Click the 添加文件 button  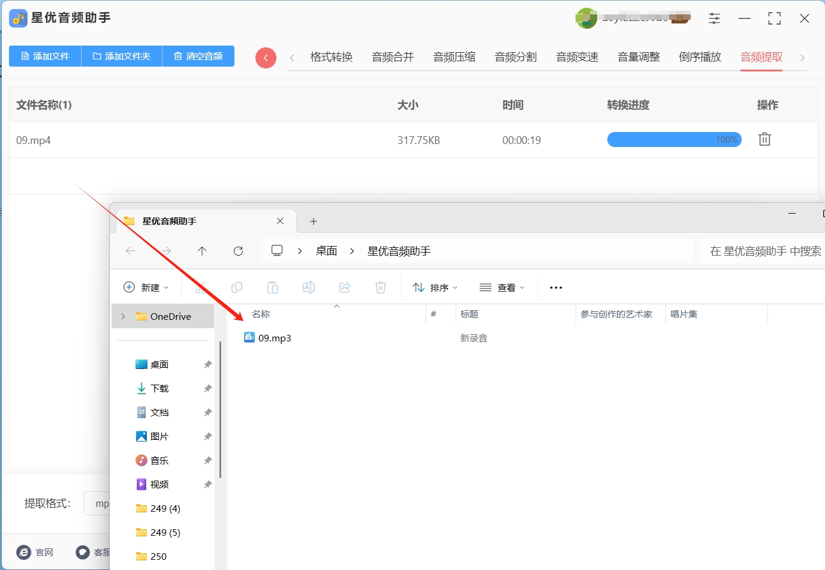coord(45,56)
